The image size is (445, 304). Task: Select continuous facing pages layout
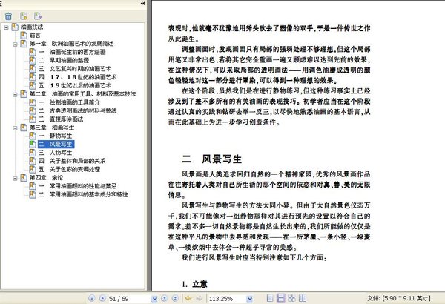[291, 298]
